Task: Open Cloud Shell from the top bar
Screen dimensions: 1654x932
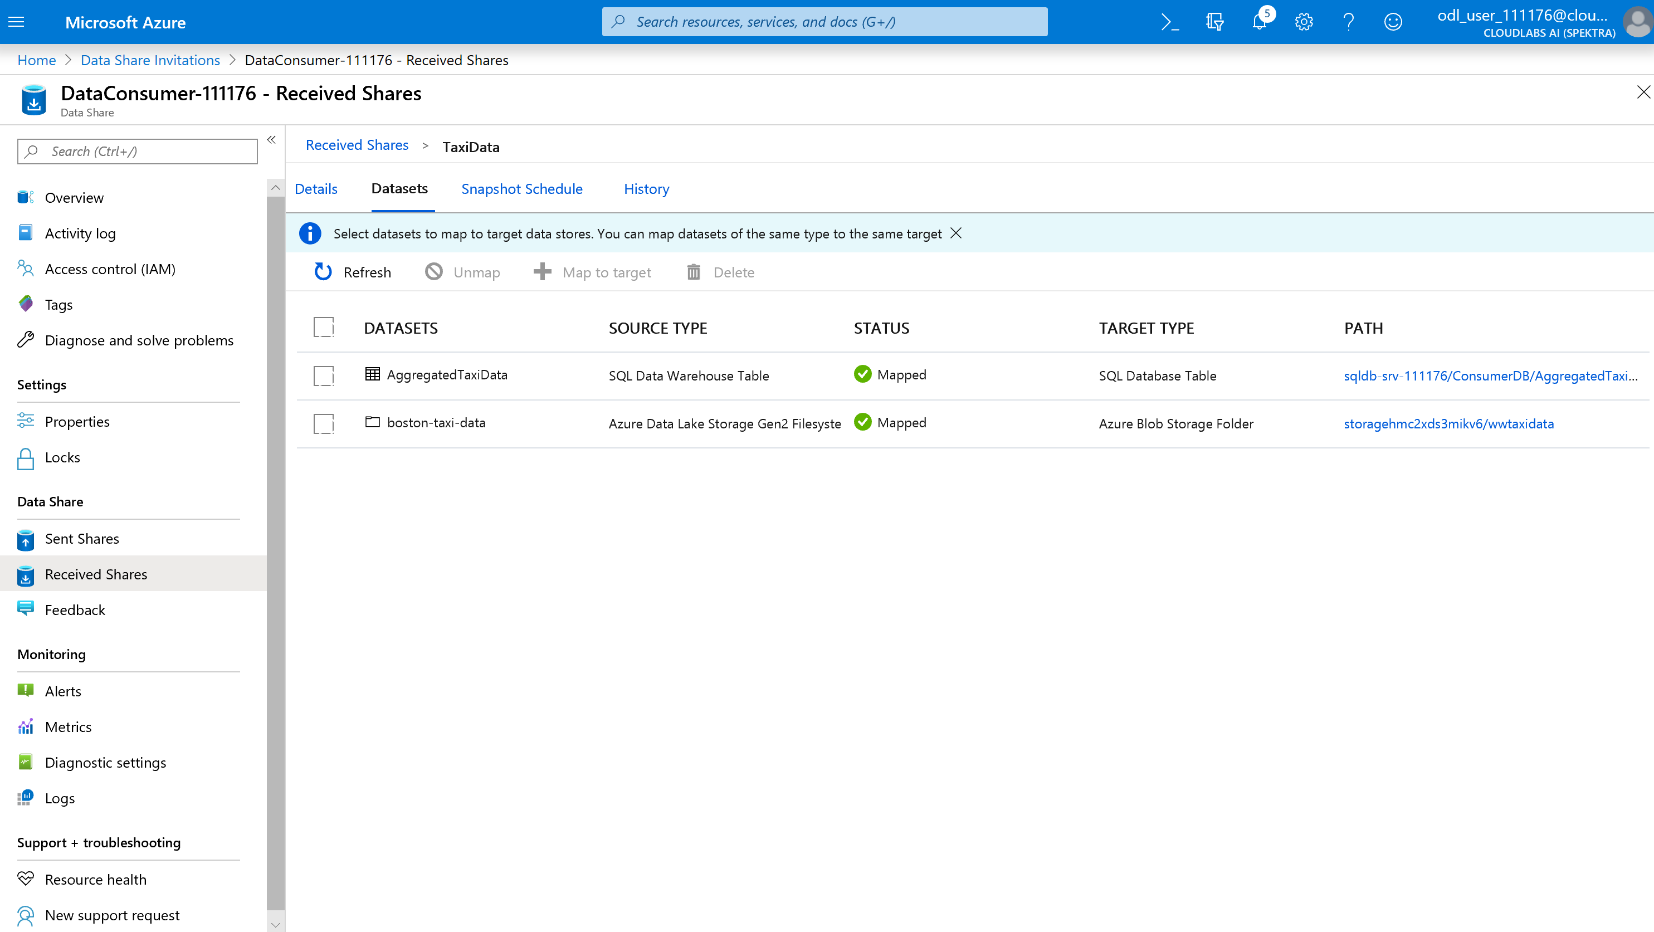Action: (1170, 22)
